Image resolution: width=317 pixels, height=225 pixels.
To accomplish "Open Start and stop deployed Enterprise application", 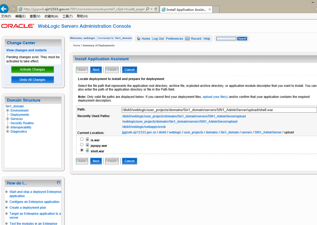I will click(35, 194).
